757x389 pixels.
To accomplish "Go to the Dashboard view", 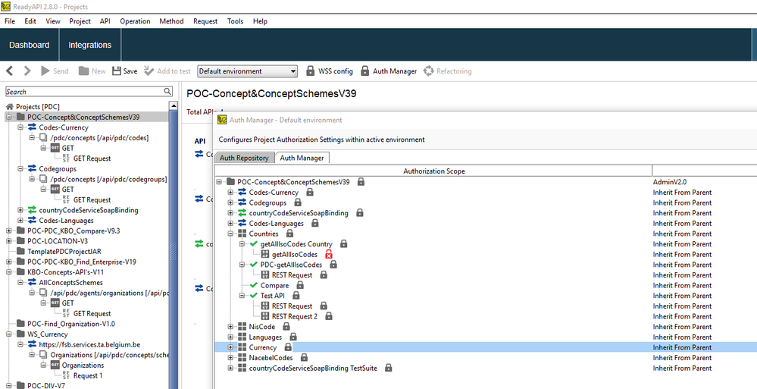I will tap(29, 45).
